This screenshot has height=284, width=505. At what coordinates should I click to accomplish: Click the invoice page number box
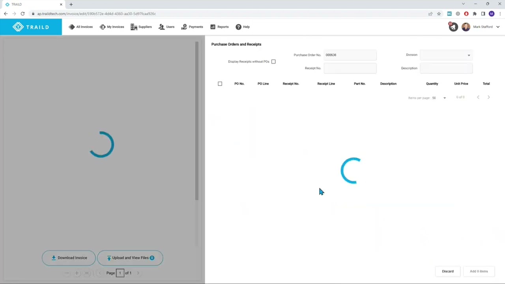click(120, 273)
